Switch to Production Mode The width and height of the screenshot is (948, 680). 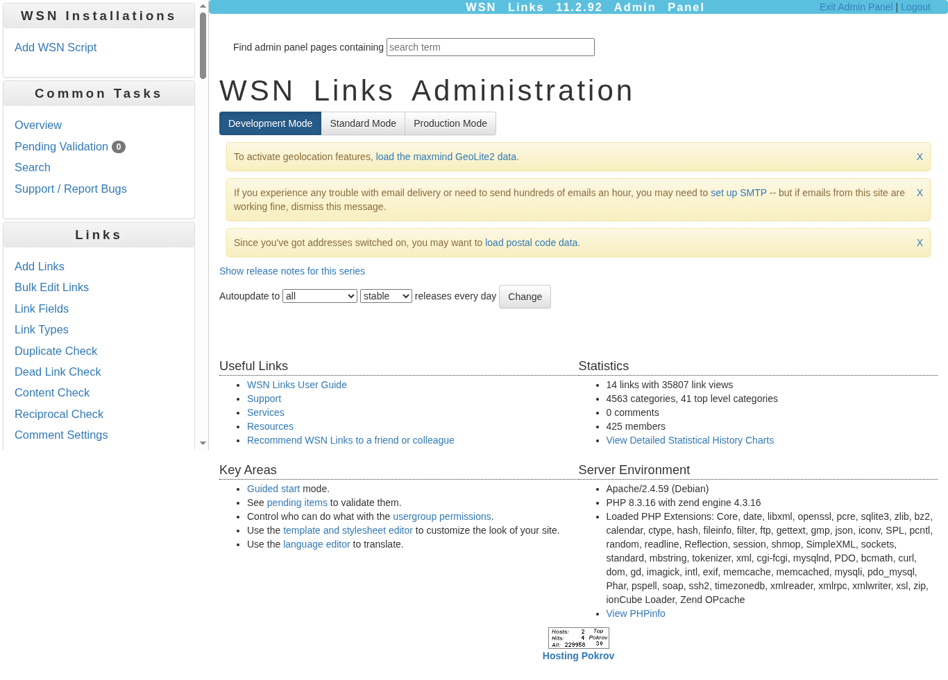pyautogui.click(x=450, y=123)
